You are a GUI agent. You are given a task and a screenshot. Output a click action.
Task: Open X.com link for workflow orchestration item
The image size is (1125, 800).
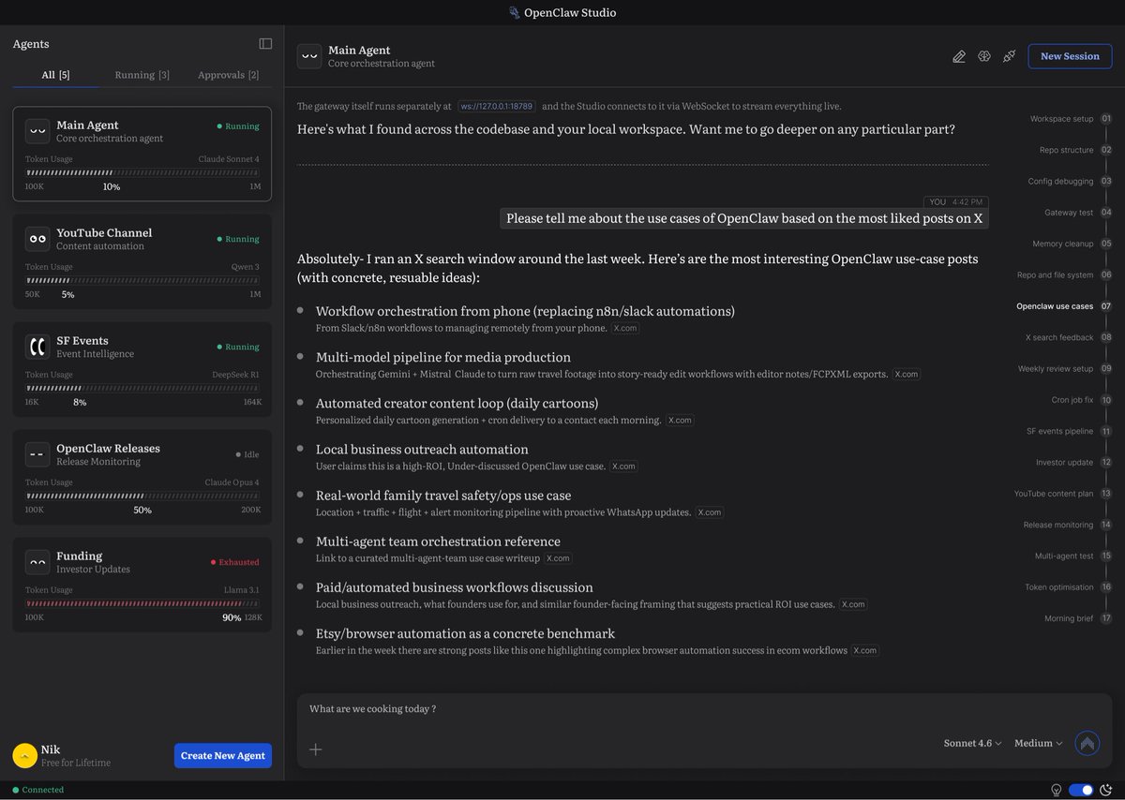click(x=625, y=329)
